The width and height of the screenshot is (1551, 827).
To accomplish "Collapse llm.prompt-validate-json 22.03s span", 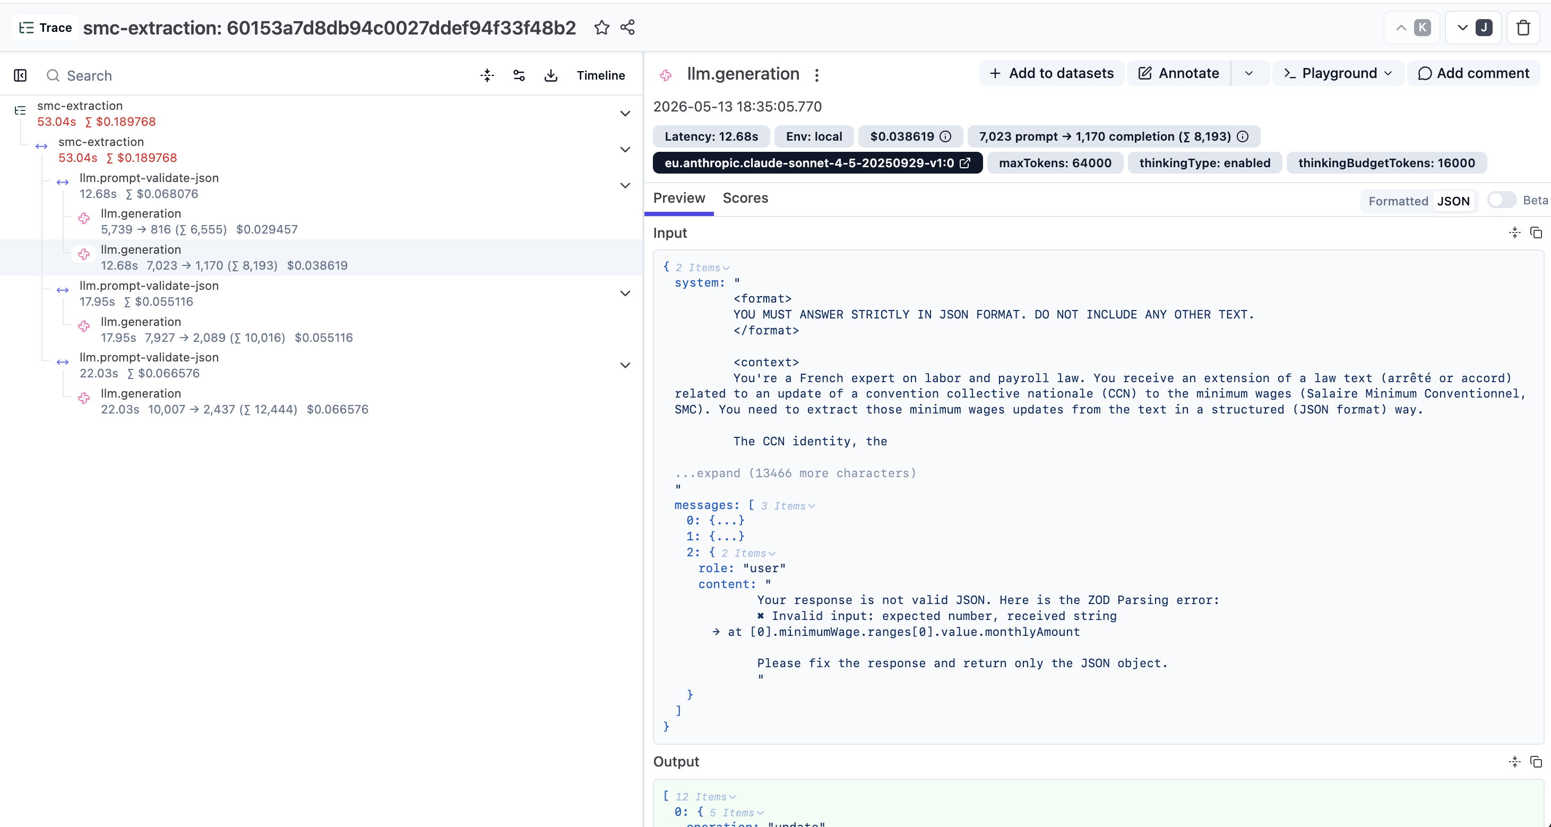I will (625, 365).
